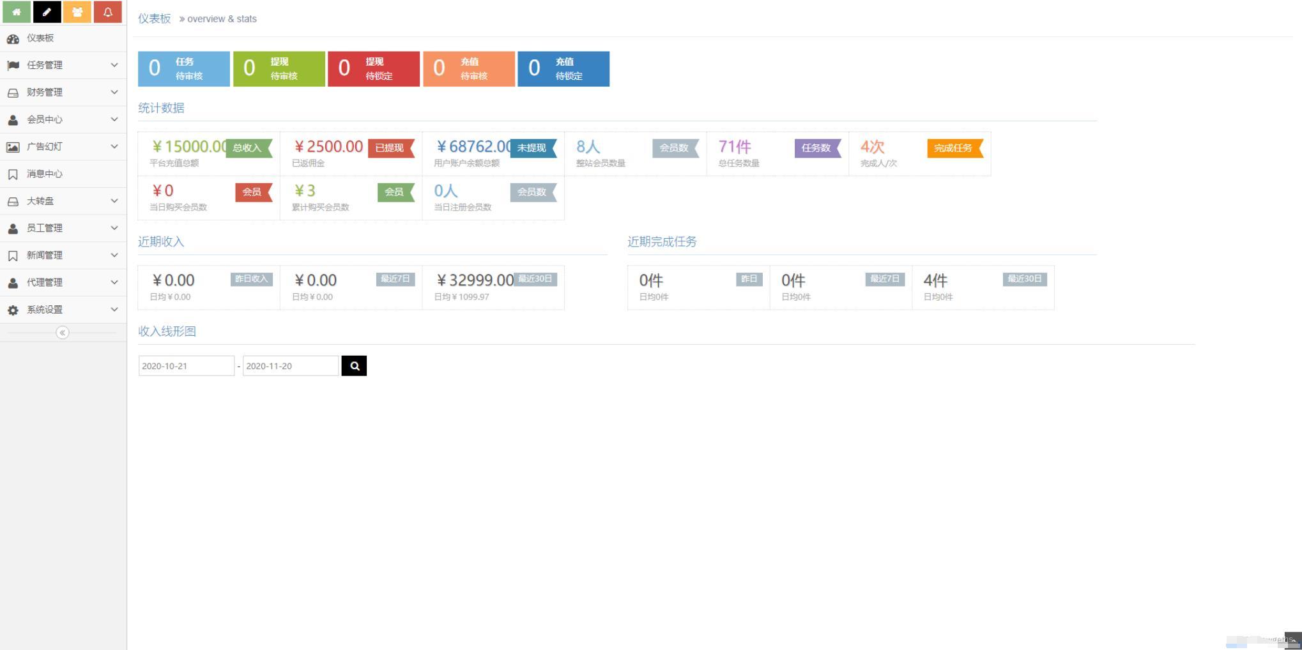Click the ￥2500.00 已返佣金 value
Viewport: 1302px width, 650px height.
[328, 147]
